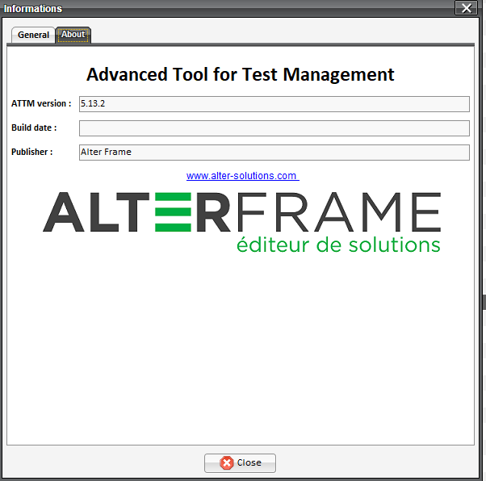Click the splitter handle on right edge
This screenshot has height=481, width=486.
[483, 302]
